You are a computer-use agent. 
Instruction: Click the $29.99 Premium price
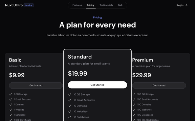142,75
